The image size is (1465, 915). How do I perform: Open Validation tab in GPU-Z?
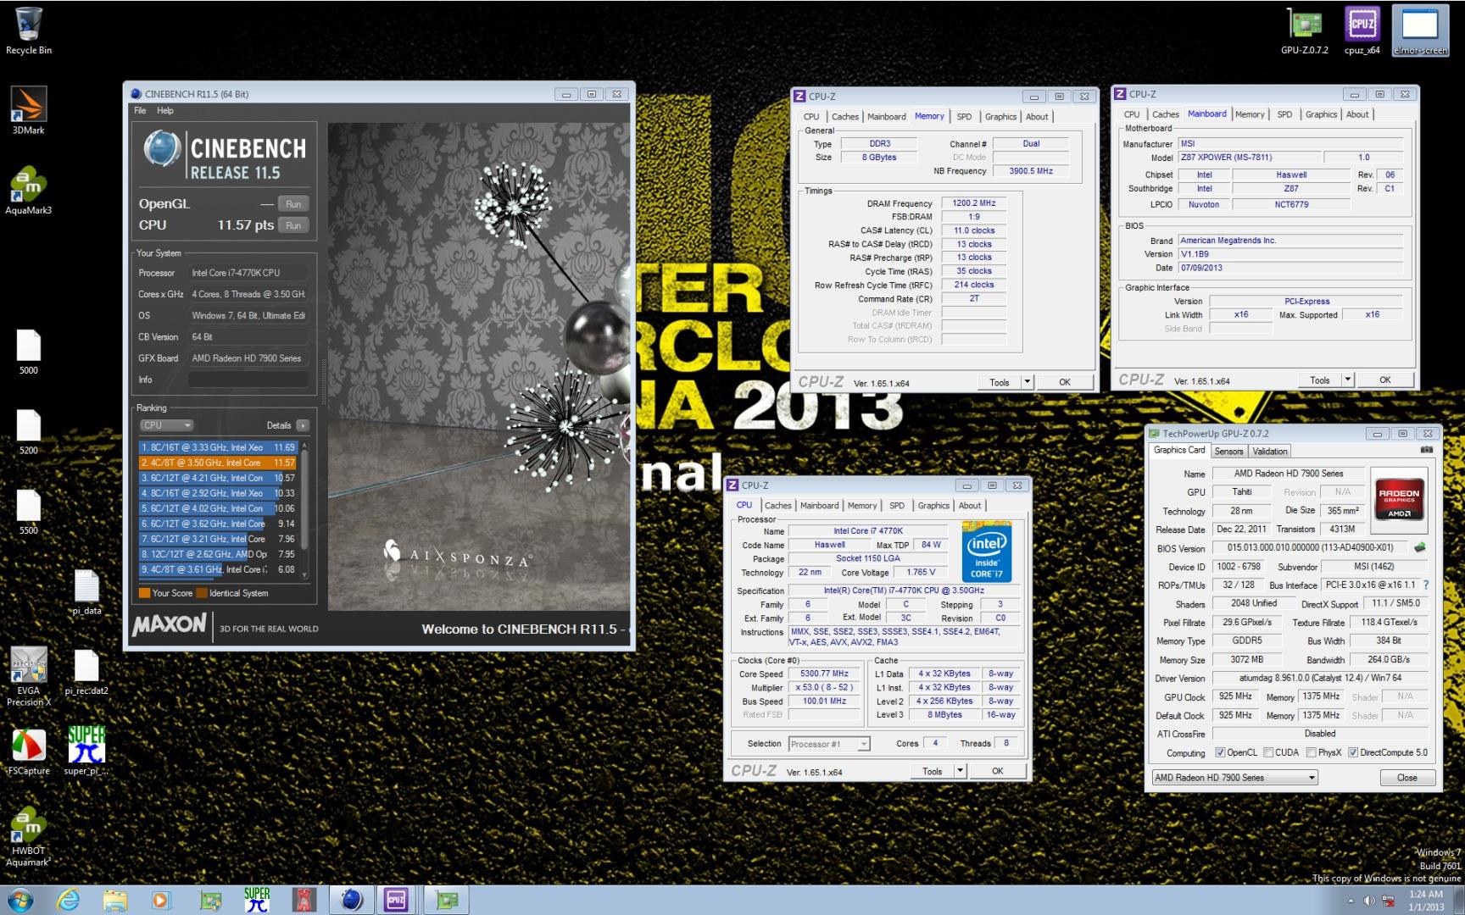(x=1269, y=452)
